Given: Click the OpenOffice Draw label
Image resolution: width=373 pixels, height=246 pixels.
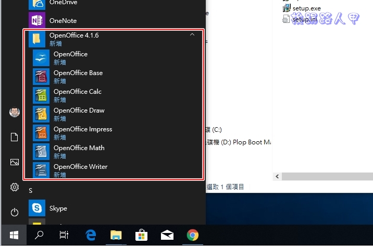Looking at the screenshot, I should coord(79,110).
